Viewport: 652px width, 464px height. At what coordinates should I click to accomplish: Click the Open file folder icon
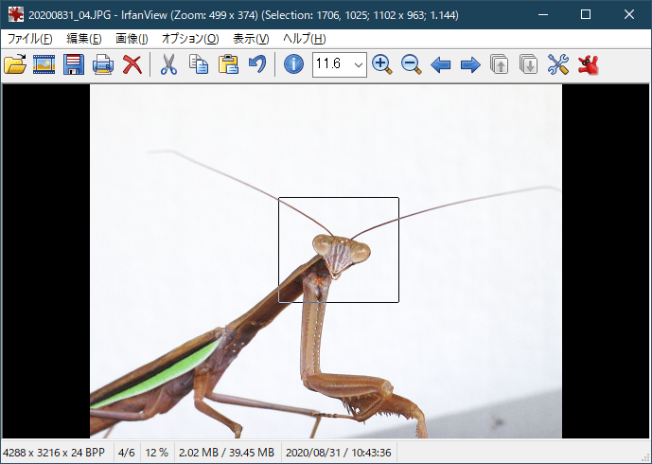point(15,64)
